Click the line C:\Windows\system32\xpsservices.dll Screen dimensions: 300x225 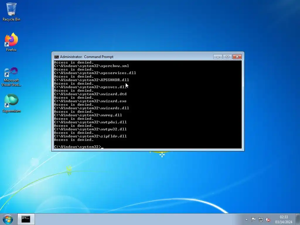[x=95, y=73]
